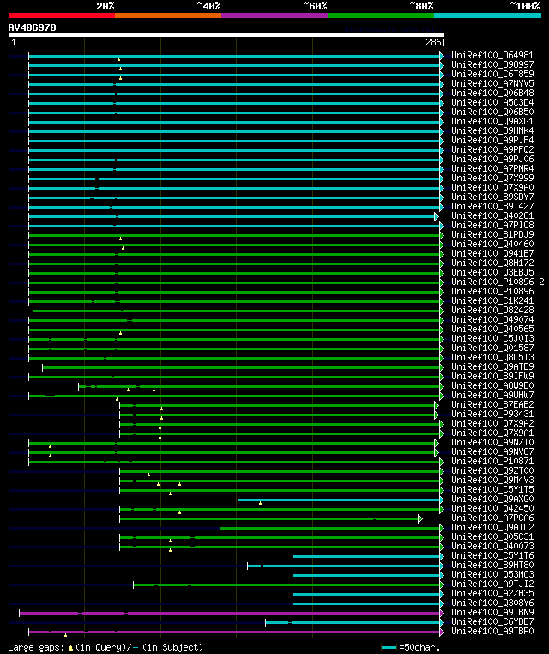The width and height of the screenshot is (549, 654).
Task: Select the UniRef100_A7PNR4 hit name
Action: pos(492,168)
